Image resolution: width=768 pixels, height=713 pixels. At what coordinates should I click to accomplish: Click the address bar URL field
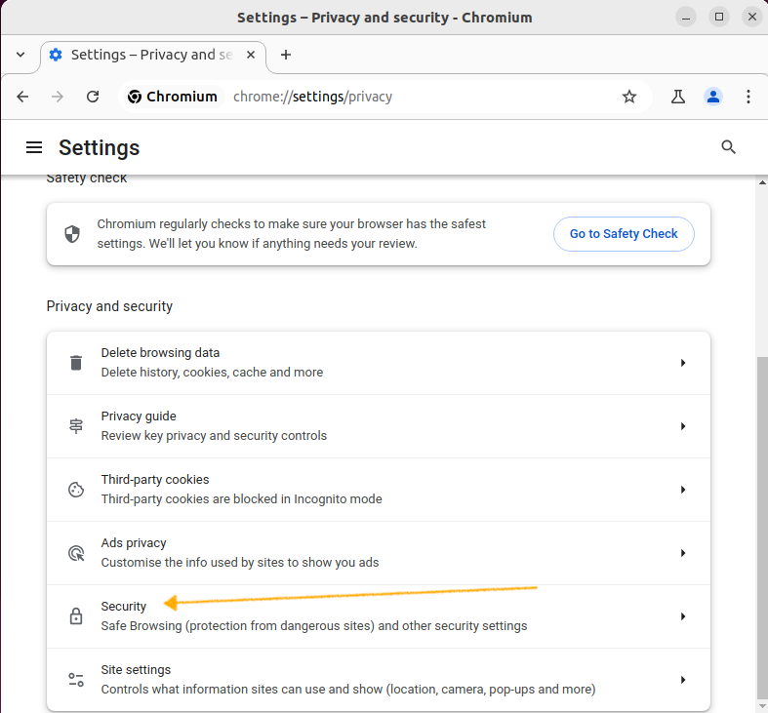422,97
